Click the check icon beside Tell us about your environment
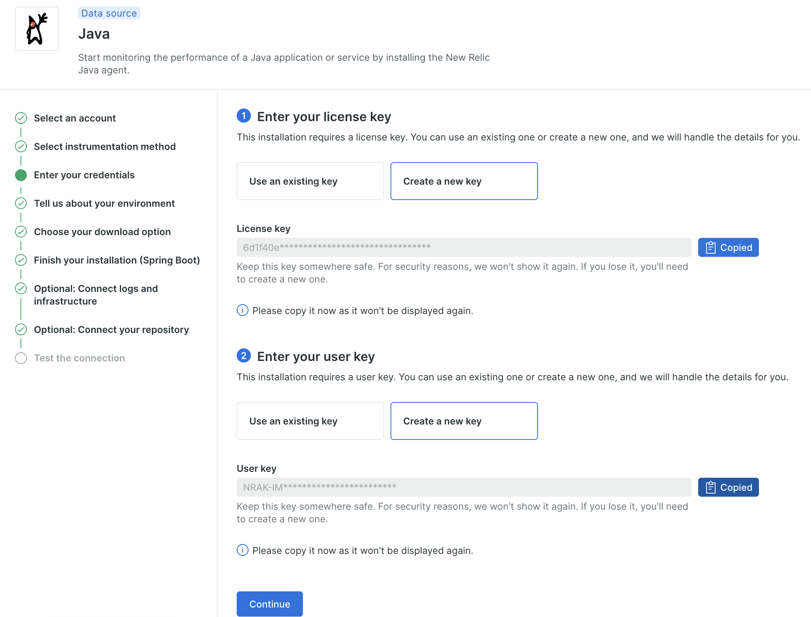The height and width of the screenshot is (617, 811). 21,203
